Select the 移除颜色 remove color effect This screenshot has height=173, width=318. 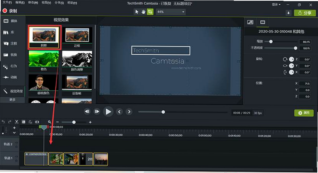tap(43, 85)
